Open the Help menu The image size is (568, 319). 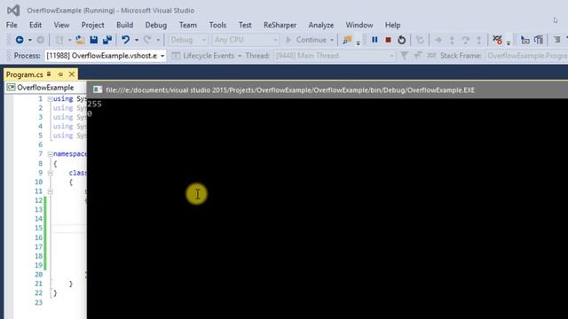[392, 25]
